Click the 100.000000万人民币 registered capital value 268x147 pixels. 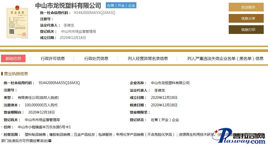coord(41,105)
